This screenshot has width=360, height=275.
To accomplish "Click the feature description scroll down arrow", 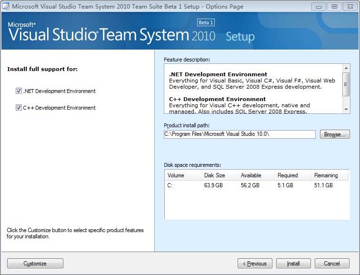I will [346, 109].
